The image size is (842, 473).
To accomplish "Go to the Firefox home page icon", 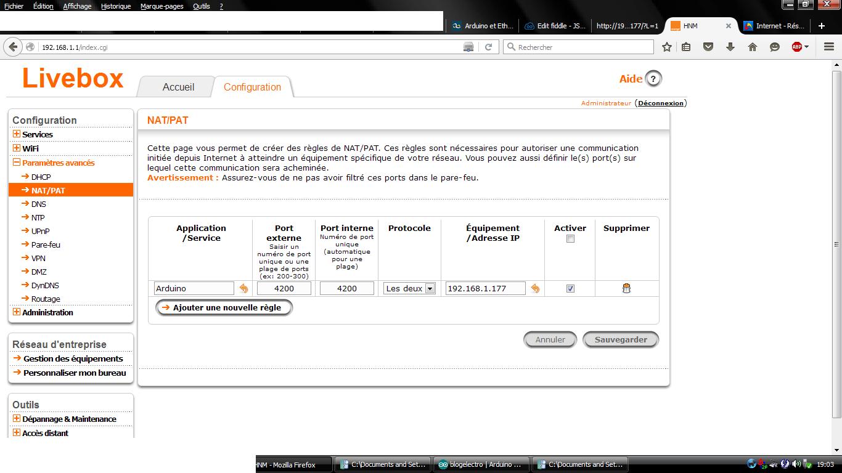I will click(x=753, y=47).
